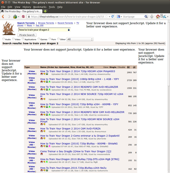Check the Other category checkbox

tap(59, 39)
